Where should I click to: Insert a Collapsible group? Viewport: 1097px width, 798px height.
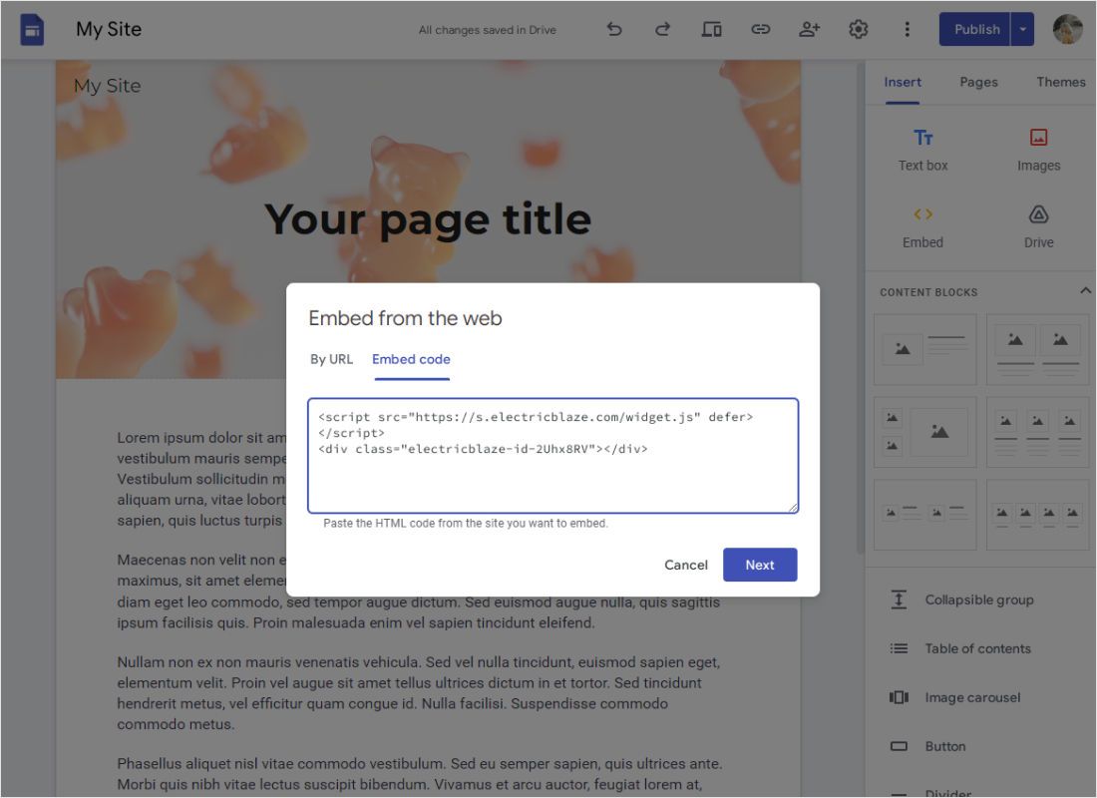(x=962, y=599)
